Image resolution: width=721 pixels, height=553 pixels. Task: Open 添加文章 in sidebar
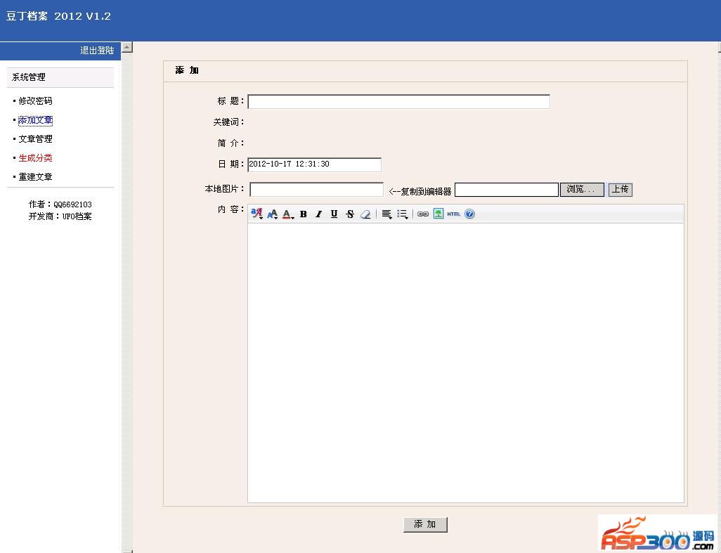tap(35, 120)
